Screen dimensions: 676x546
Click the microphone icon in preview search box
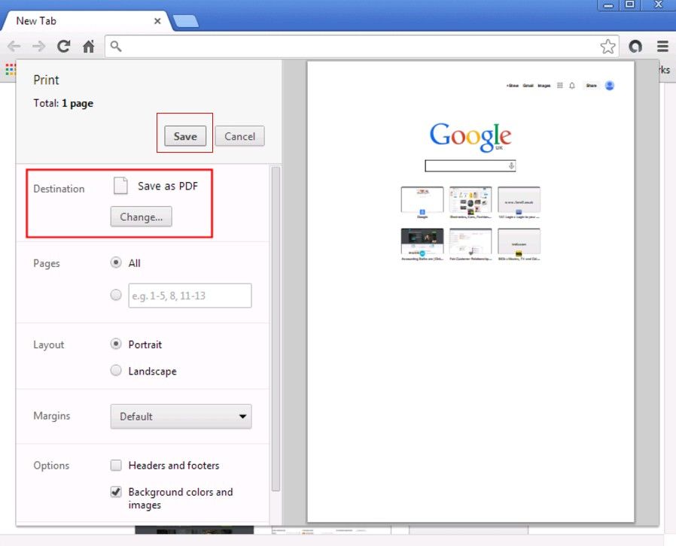(x=511, y=165)
